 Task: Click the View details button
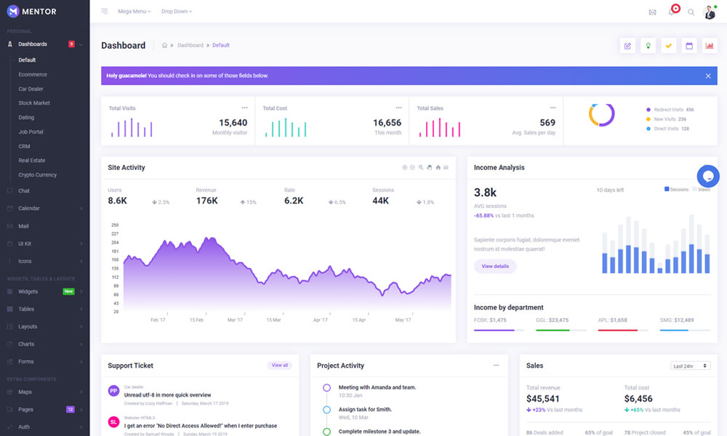click(x=495, y=267)
